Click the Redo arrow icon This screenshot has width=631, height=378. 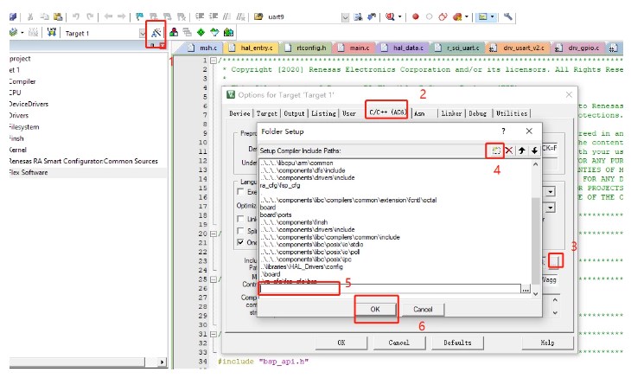click(90, 16)
